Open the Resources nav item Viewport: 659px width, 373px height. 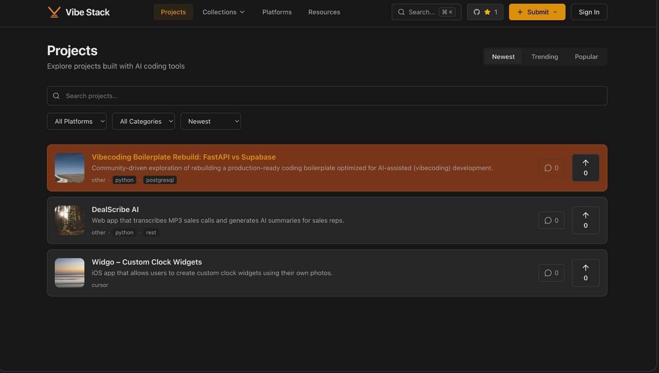pos(324,12)
